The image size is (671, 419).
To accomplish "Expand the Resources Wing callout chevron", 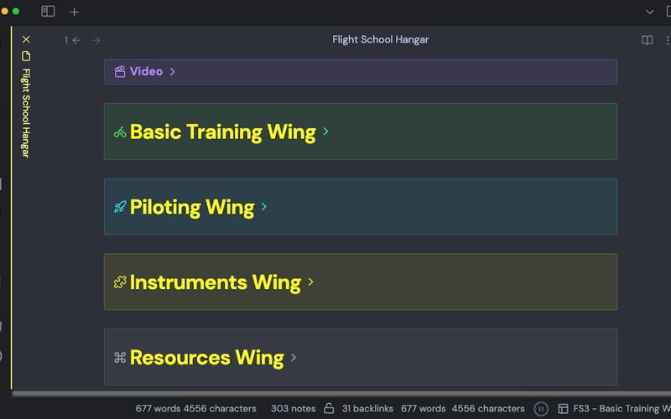I will click(x=293, y=358).
